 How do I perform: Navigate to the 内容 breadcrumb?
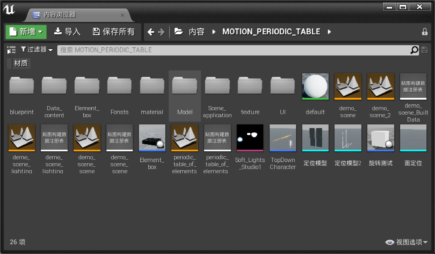pos(197,32)
